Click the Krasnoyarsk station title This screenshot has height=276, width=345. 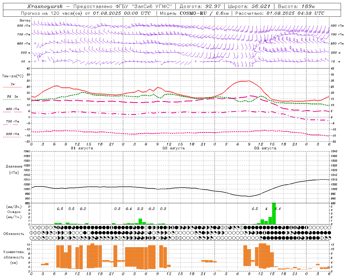pos(45,6)
